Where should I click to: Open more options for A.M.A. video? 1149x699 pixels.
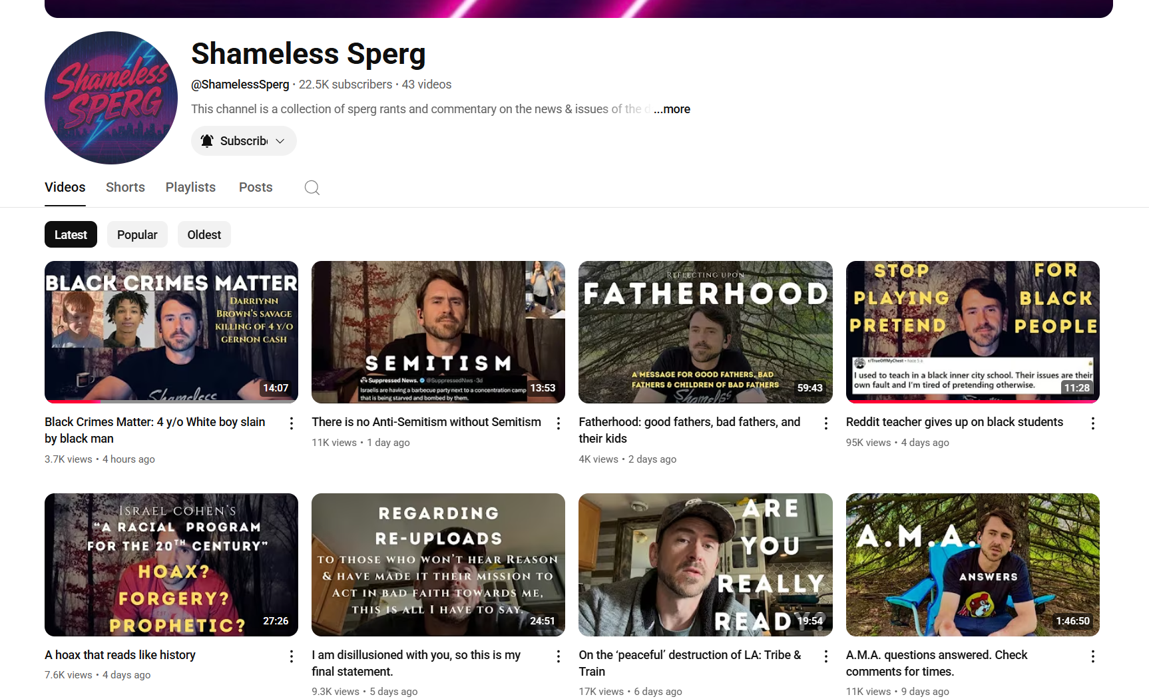(1093, 656)
